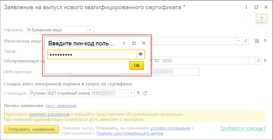273x140 pixels.
Task: Refresh the Рутокен token device list
Action: pyautogui.click(x=145, y=93)
